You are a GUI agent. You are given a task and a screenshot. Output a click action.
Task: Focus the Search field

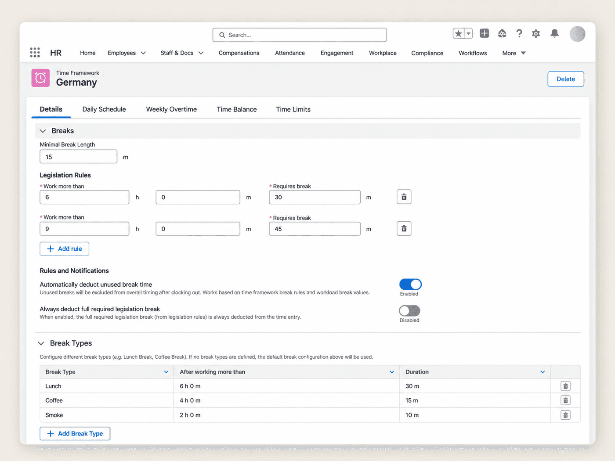coord(300,35)
